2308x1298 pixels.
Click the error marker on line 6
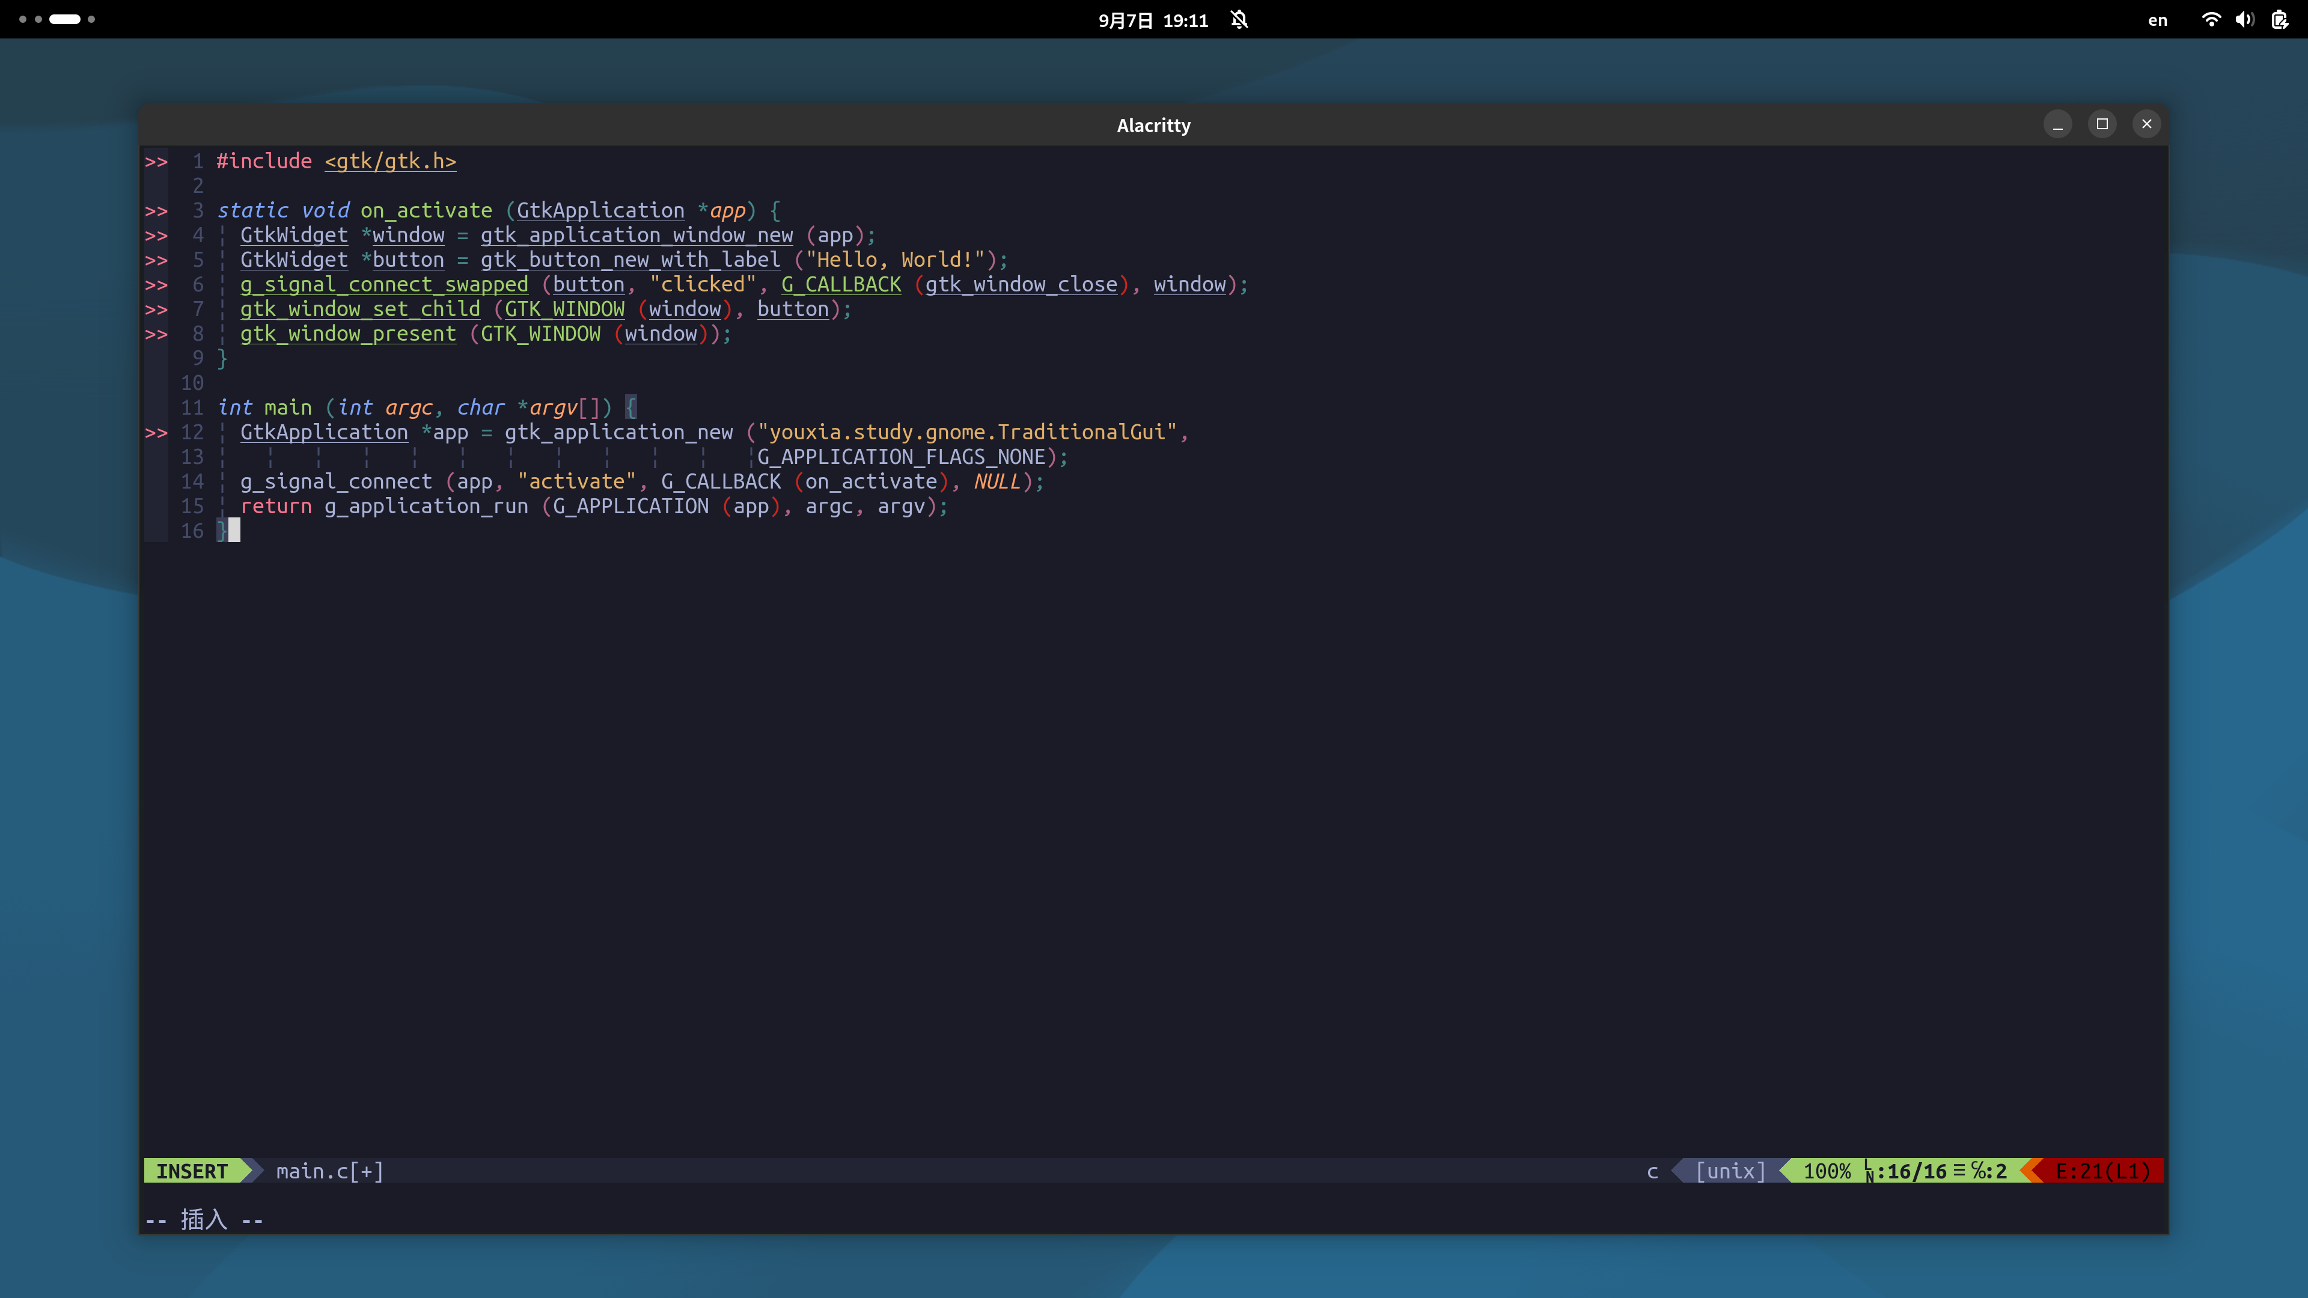[x=156, y=285]
